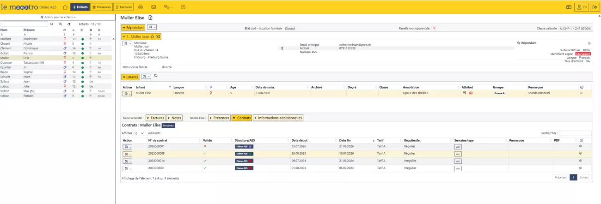The width and height of the screenshot is (601, 204).
Task: Collapse the Enfants section in detail panel
Action: click(x=130, y=77)
